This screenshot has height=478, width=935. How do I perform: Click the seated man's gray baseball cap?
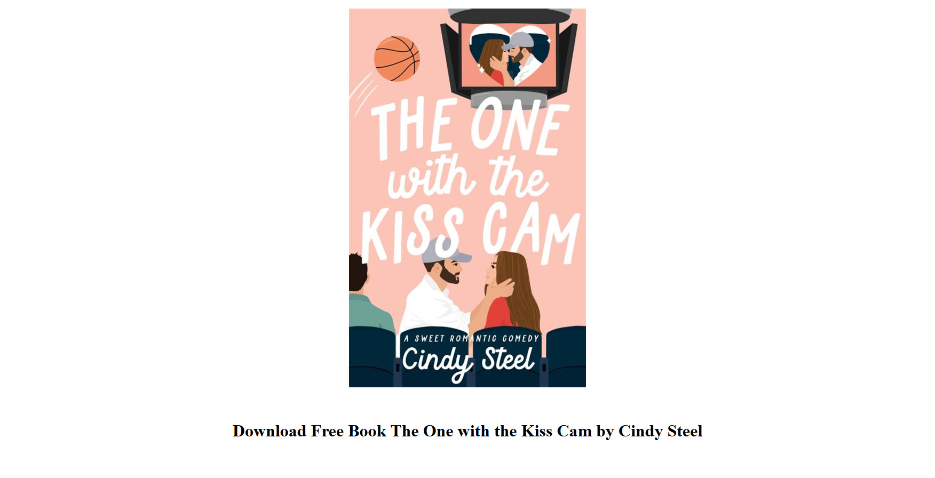(x=446, y=251)
